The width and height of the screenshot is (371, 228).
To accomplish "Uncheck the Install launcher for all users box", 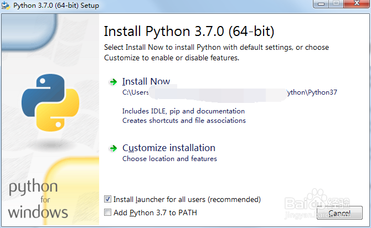I will [107, 199].
